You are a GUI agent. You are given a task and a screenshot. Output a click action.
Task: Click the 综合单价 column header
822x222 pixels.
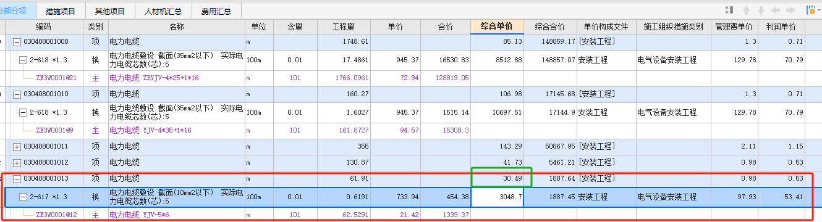click(497, 27)
